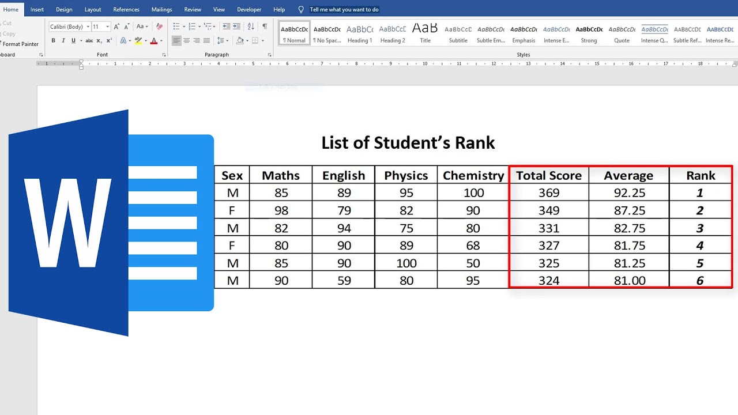Image resolution: width=738 pixels, height=415 pixels.
Task: Open Clipboard pane launcher
Action: tap(41, 55)
